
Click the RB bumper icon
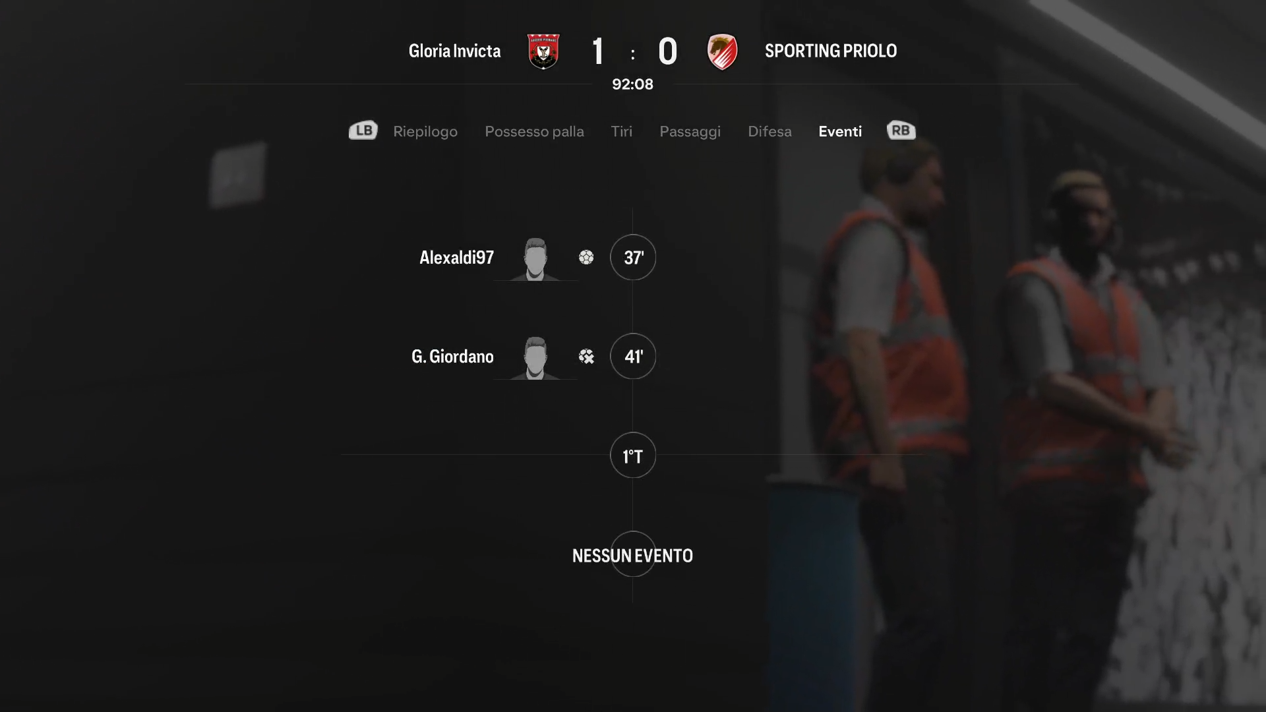[x=901, y=131]
